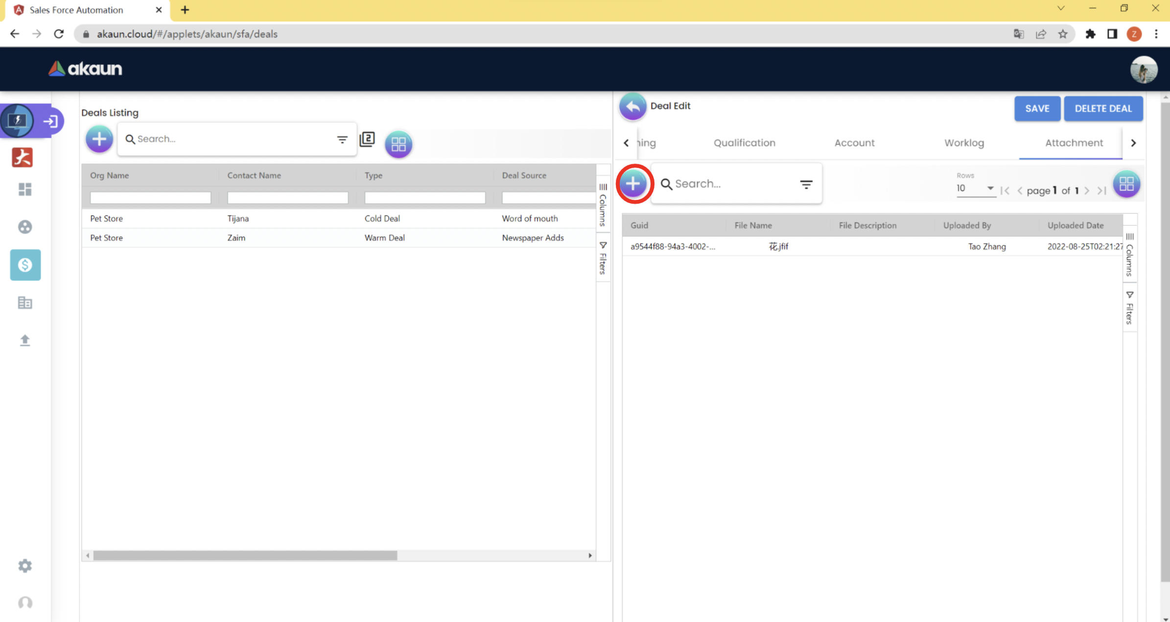The width and height of the screenshot is (1170, 622).
Task: Toggle the attachment Columns side panel
Action: 1129,255
